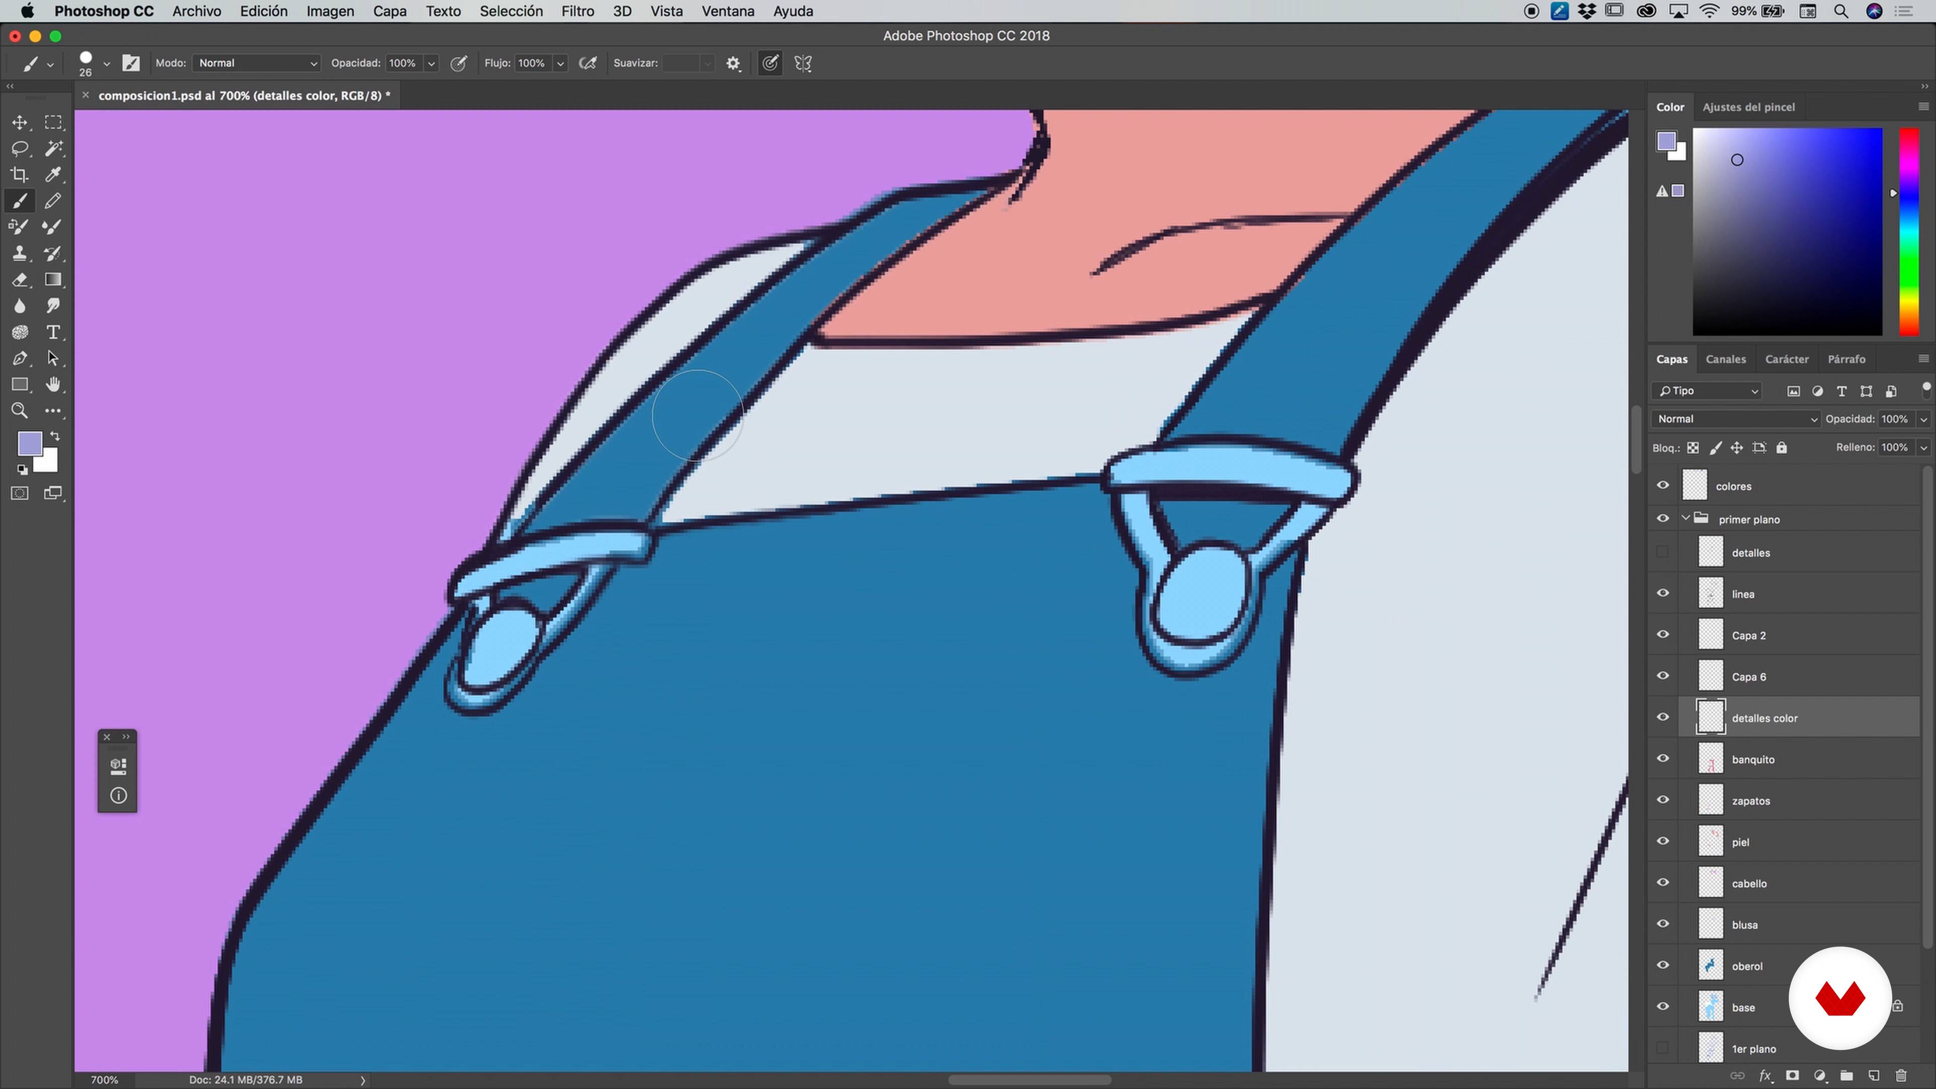Viewport: 1936px width, 1089px height.
Task: Select the Crop tool
Action: pyautogui.click(x=20, y=175)
